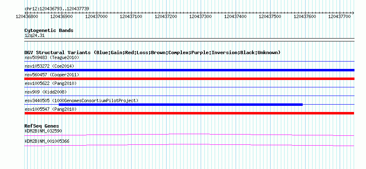366x169 pixels.
Task: Open variant nsv909 (Kidd2008)
Action: (46, 92)
